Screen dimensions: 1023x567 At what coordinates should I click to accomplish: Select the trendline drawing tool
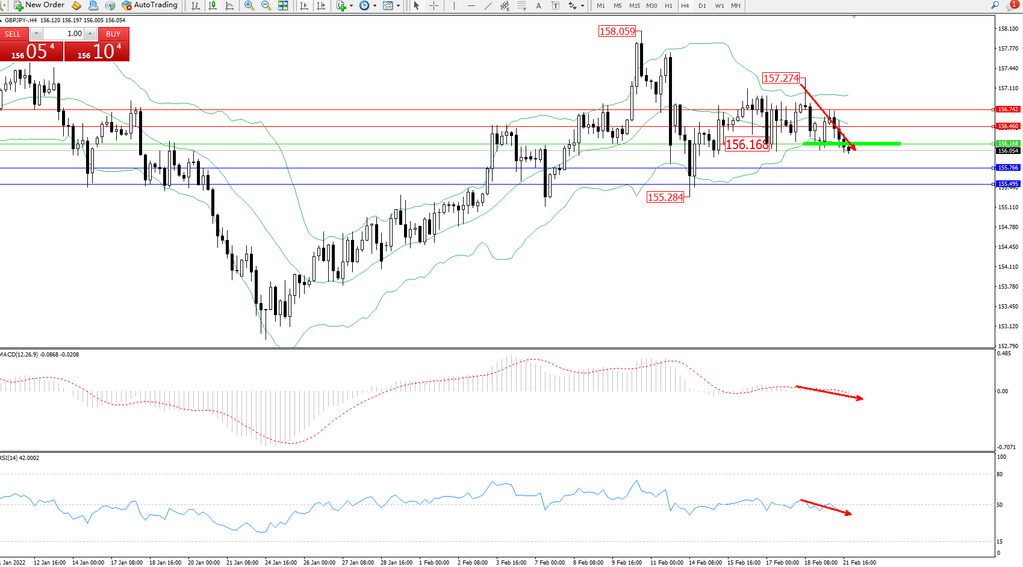click(x=488, y=5)
